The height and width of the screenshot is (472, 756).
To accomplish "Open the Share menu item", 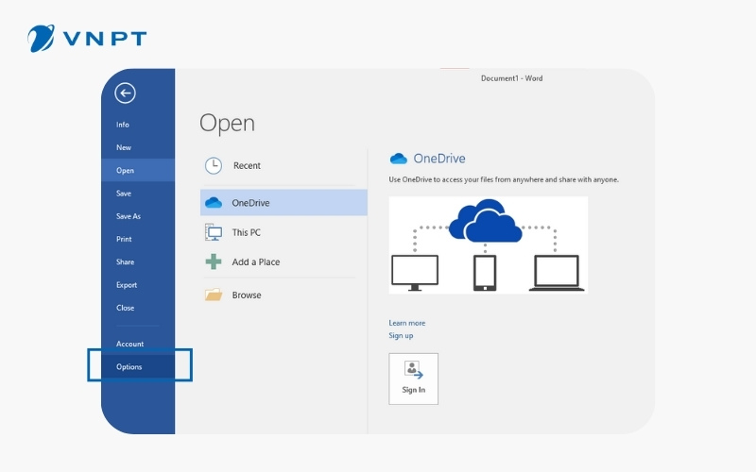I will pyautogui.click(x=125, y=261).
